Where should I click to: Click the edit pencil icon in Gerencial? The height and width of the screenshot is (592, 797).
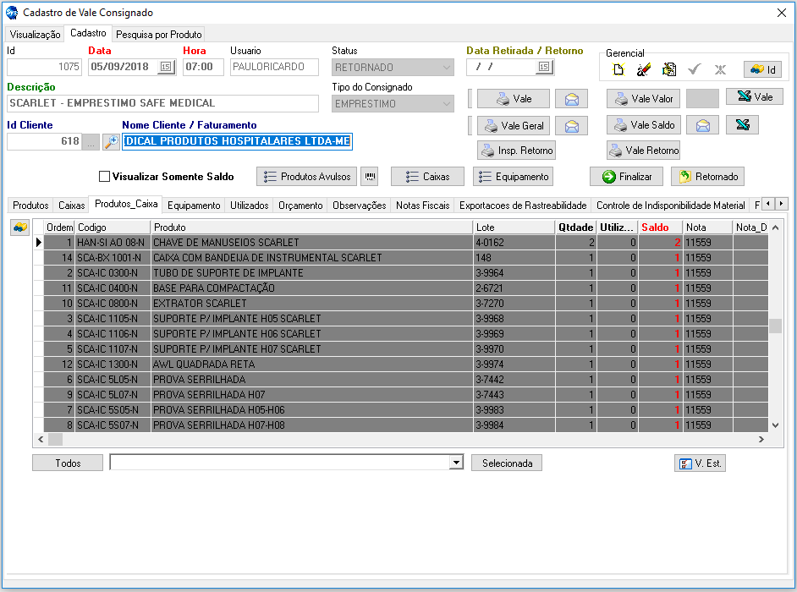point(644,69)
